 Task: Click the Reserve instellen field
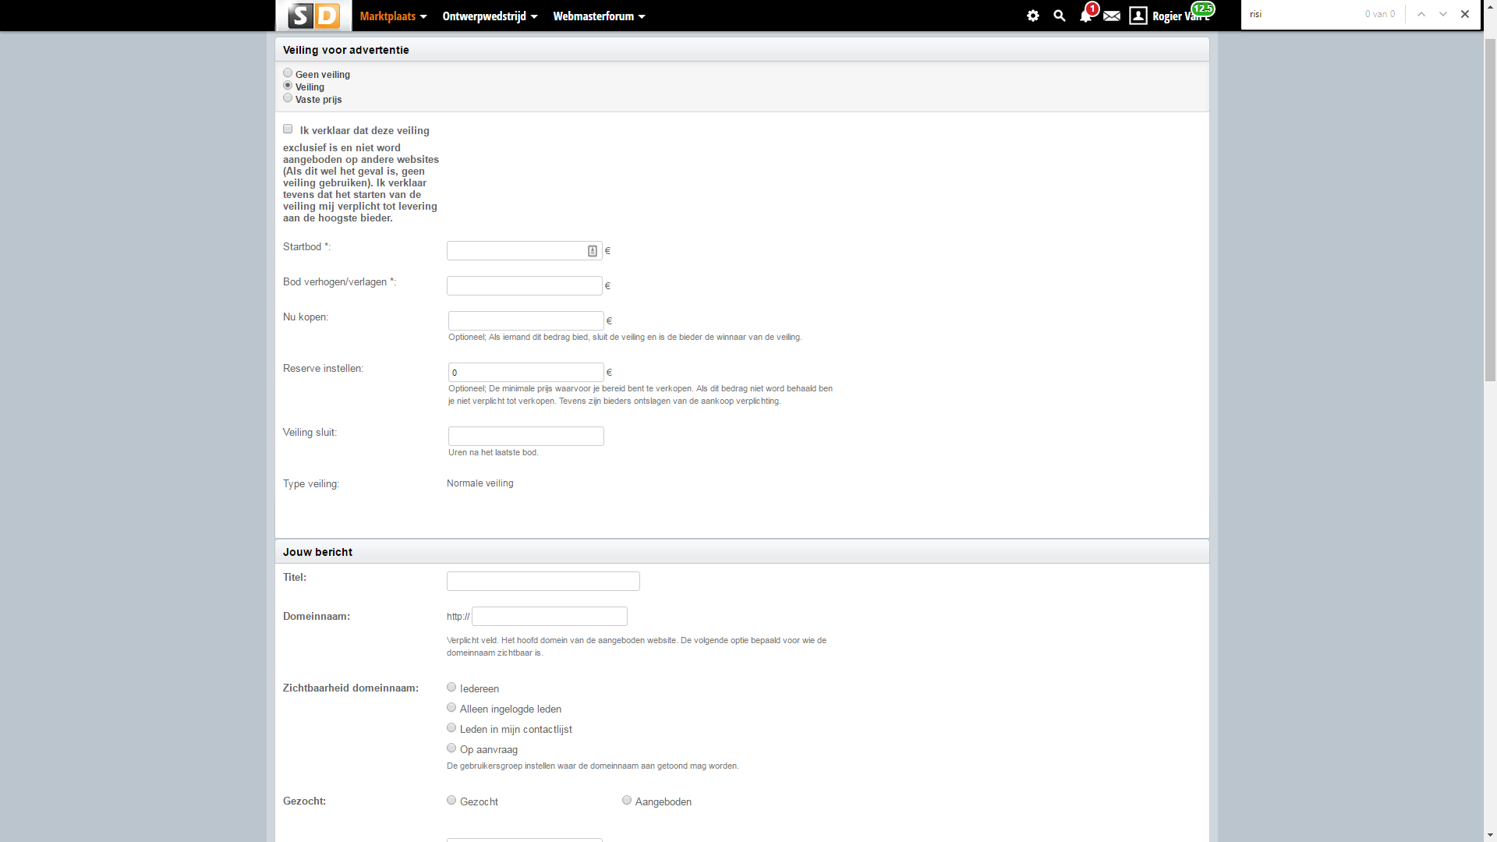pyautogui.click(x=526, y=373)
